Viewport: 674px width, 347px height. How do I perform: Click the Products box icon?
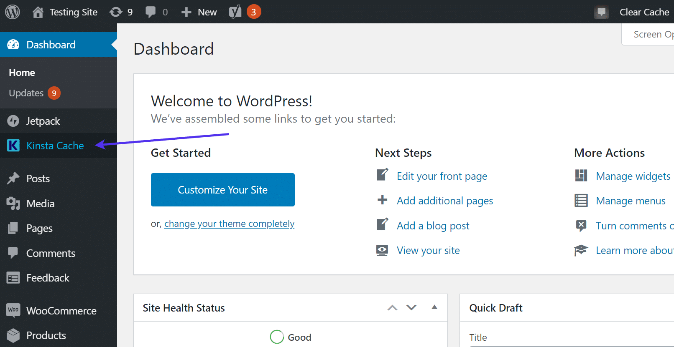(x=13, y=335)
